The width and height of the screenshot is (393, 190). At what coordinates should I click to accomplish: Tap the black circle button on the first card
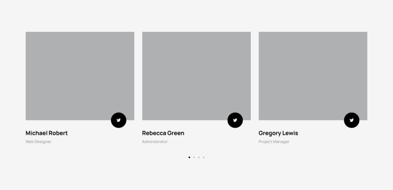coord(119,120)
